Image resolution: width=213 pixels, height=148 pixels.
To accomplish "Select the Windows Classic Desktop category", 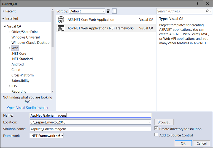I will pyautogui.click(x=30, y=43).
